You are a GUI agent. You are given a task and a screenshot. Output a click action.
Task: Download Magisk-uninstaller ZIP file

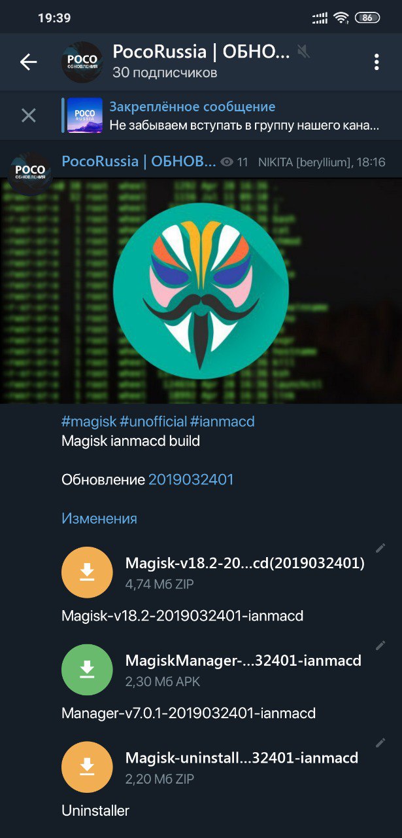(87, 767)
